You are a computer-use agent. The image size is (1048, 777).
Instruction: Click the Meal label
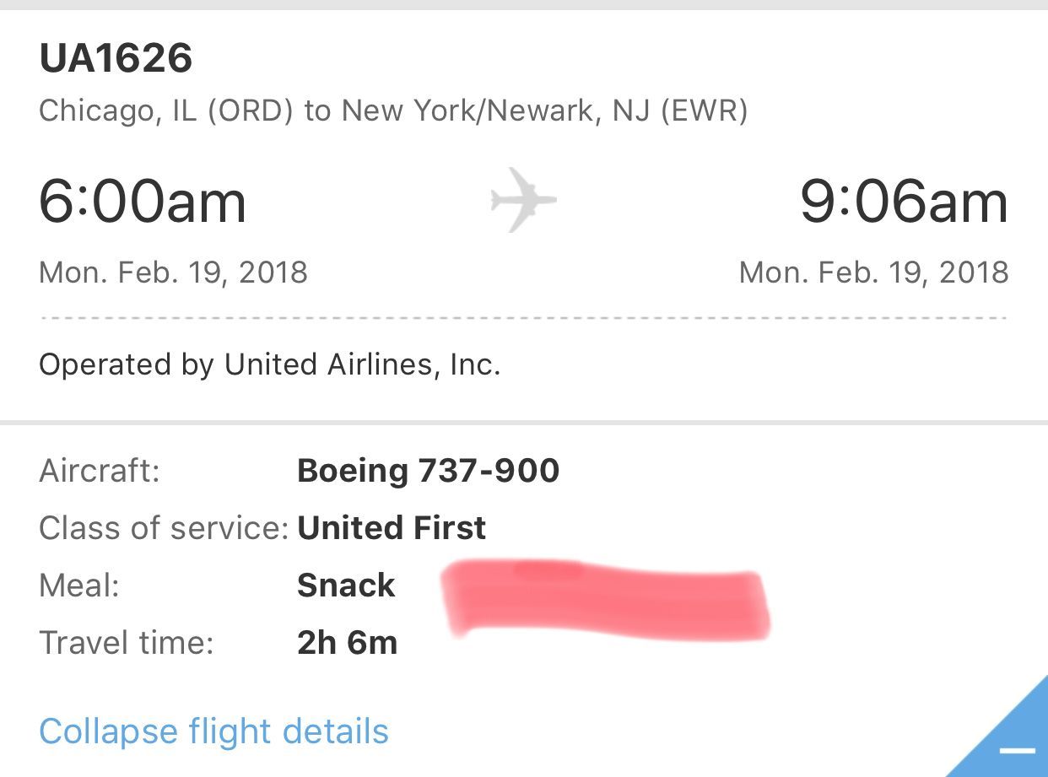pyautogui.click(x=79, y=585)
